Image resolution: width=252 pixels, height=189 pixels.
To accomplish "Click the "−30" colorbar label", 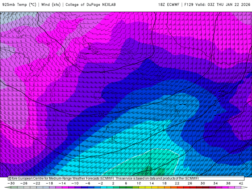I will (x=11, y=183).
